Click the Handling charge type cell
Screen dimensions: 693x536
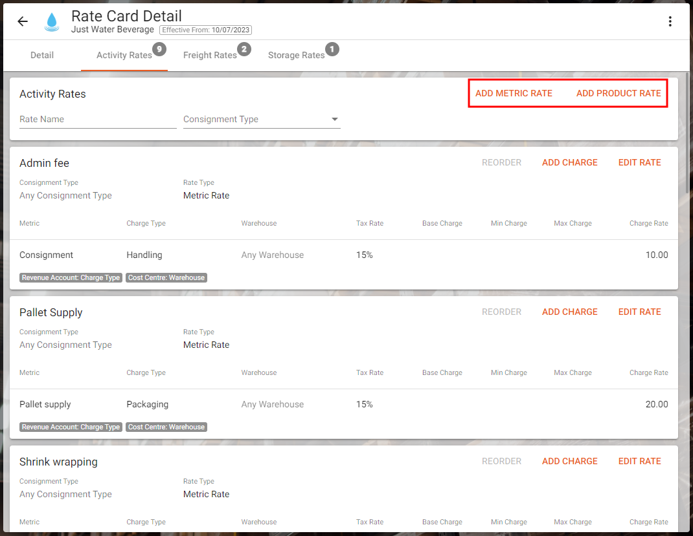(x=144, y=255)
